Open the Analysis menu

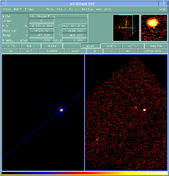point(103,9)
